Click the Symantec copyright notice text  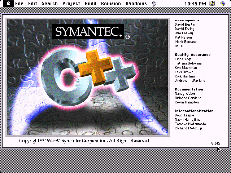85,141
